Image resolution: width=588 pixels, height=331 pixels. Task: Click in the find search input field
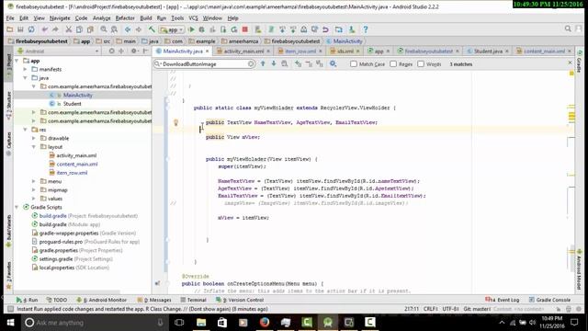[x=205, y=64]
